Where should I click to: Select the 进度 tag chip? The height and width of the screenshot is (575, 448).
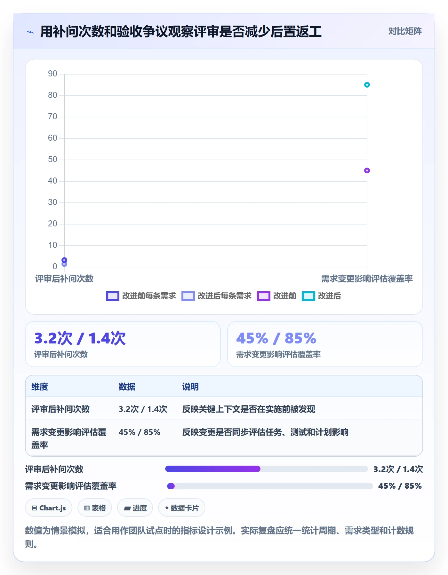click(x=135, y=508)
